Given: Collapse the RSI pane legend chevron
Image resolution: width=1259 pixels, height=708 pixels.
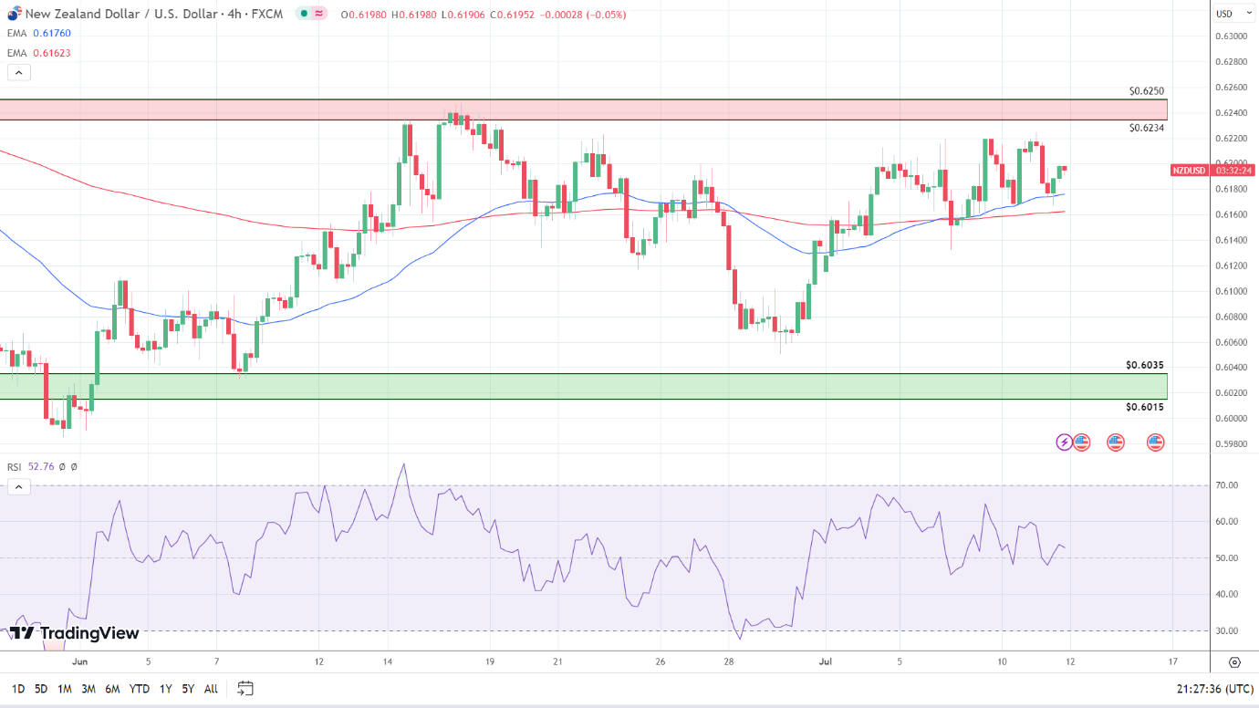Looking at the screenshot, I should [x=19, y=487].
